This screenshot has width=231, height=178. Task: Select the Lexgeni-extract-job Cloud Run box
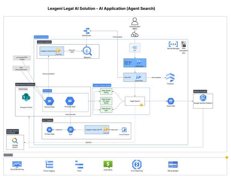pos(52,51)
